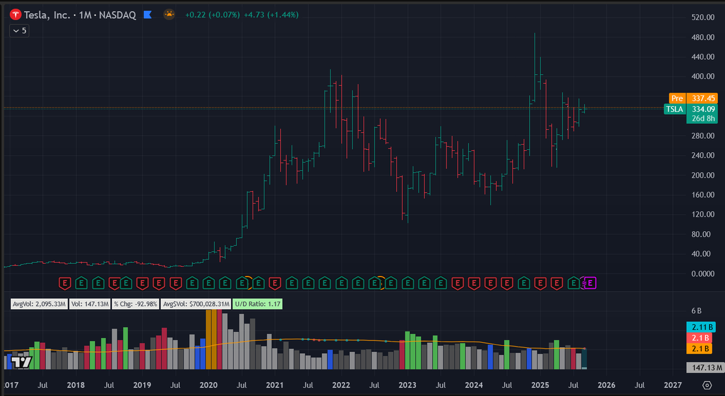
Task: Collapse the indicator legend showing 5
Action: click(x=20, y=30)
